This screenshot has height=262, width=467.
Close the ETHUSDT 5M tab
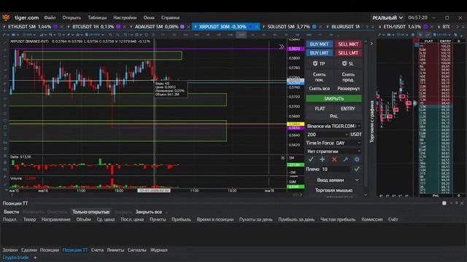pyautogui.click(x=61, y=27)
